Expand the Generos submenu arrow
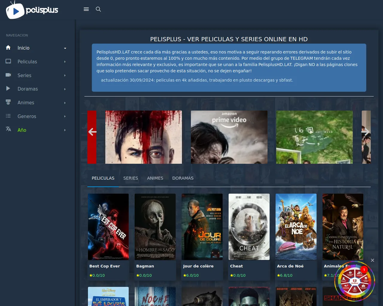The image size is (383, 306). pos(65,117)
